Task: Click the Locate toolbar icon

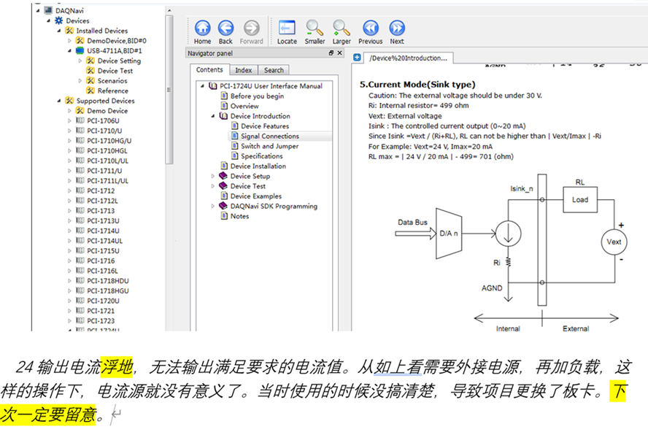Action: point(287,28)
